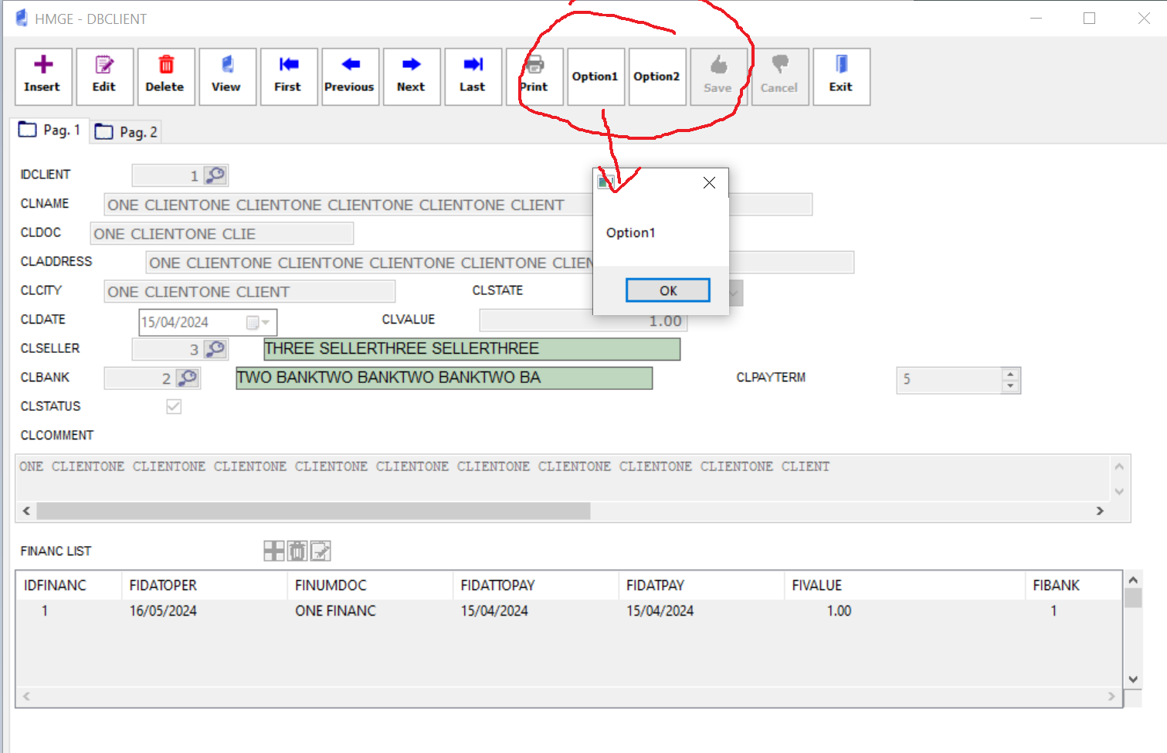This screenshot has height=753, width=1167.
Task: Decrease the CLPAYTERM value with down arrow
Action: tap(1010, 385)
